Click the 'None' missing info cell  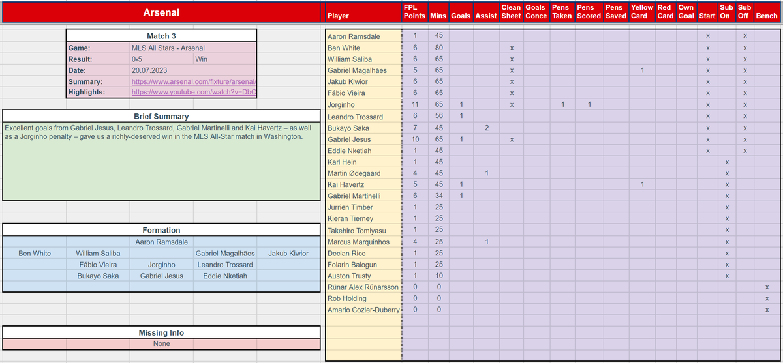tap(161, 343)
